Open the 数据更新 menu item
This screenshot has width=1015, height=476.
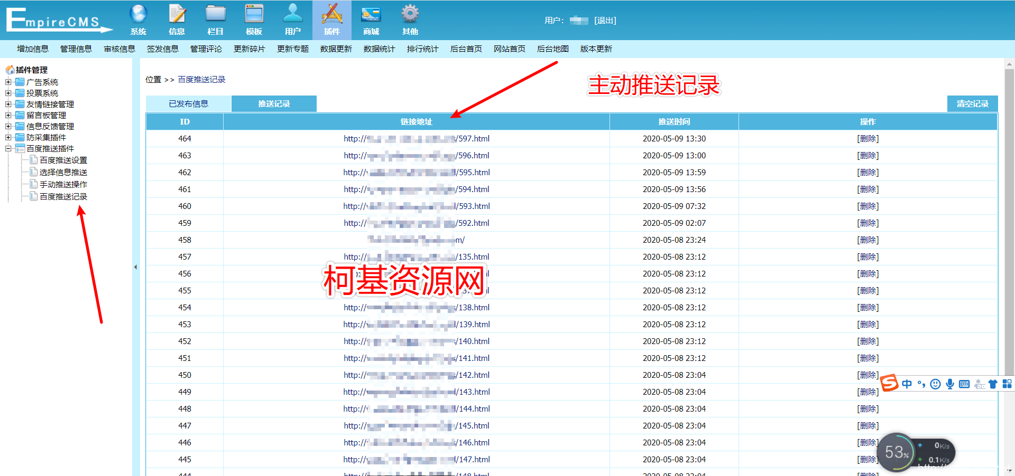click(x=336, y=49)
